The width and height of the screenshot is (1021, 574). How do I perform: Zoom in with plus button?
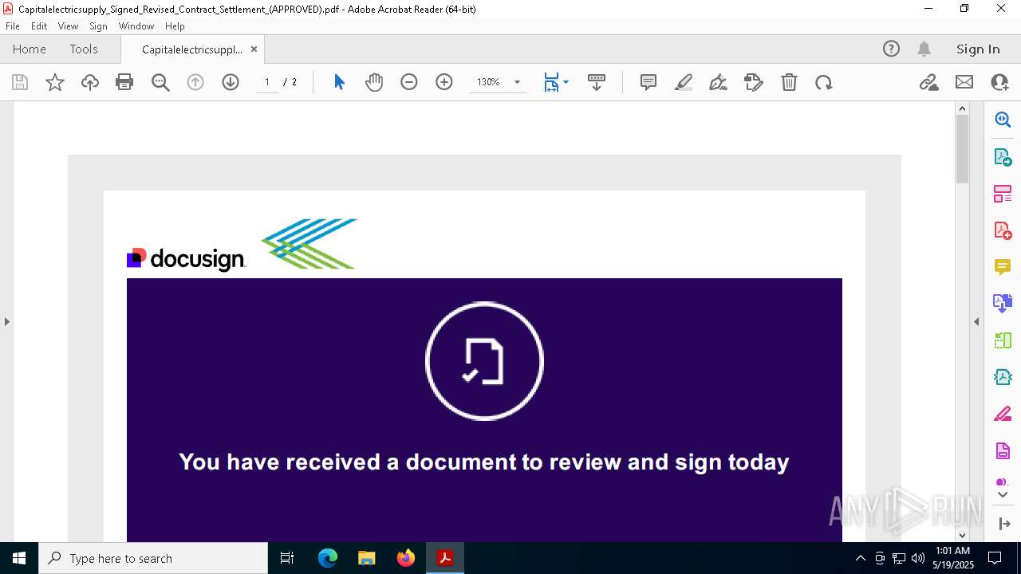point(444,82)
